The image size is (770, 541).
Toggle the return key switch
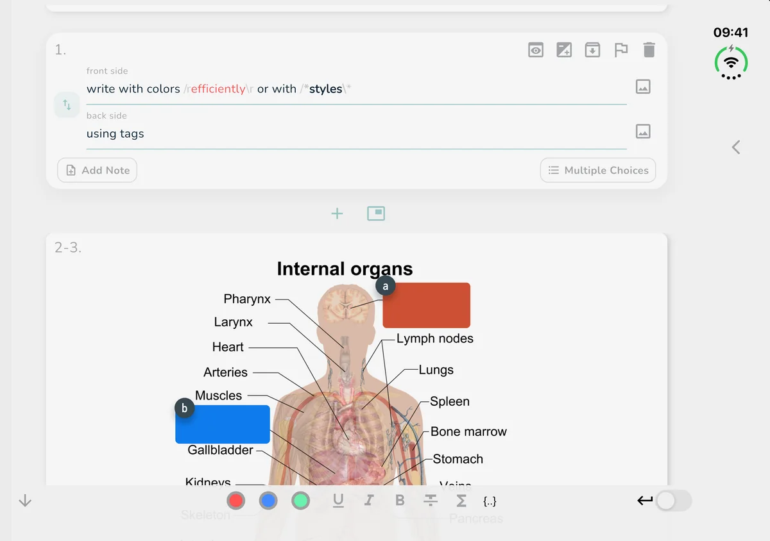[674, 501]
